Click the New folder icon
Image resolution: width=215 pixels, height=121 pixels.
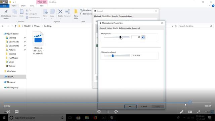coord(76,12)
